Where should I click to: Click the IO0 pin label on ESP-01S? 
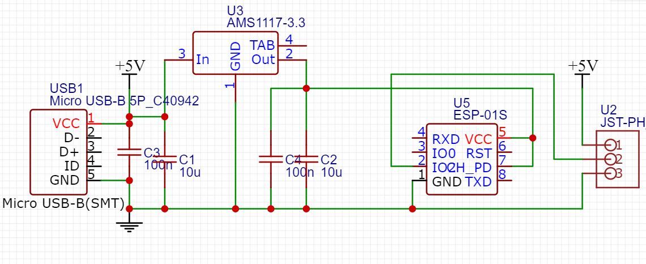[444, 154]
